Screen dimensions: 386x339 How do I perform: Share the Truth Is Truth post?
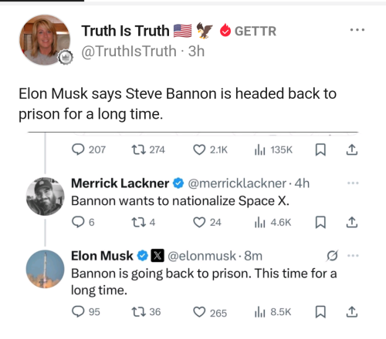point(352,149)
